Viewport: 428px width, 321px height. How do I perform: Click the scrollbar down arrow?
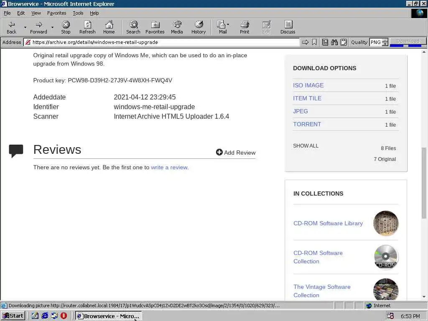(x=424, y=297)
